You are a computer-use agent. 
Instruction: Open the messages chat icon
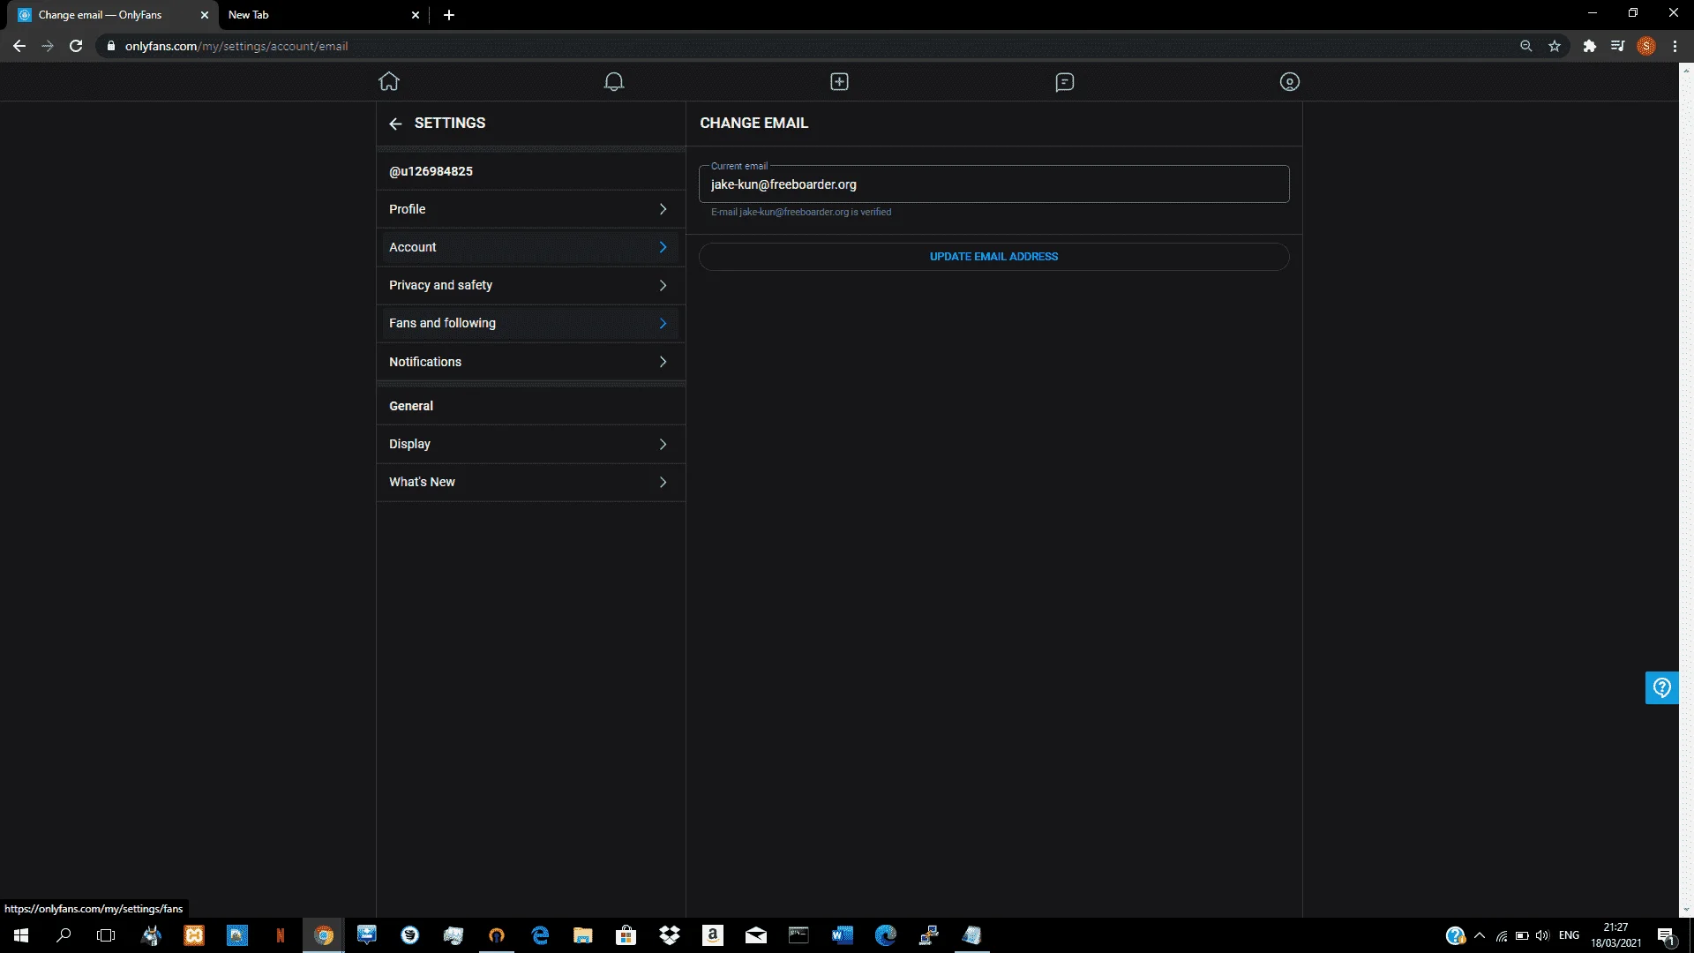point(1065,82)
